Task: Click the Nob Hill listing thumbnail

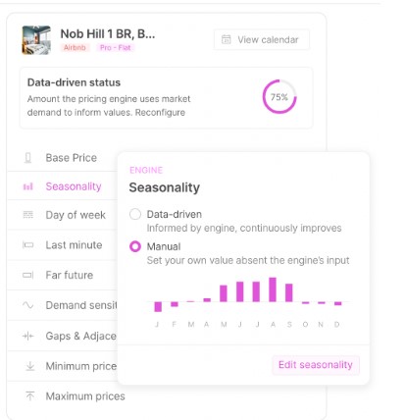Action: 36,40
